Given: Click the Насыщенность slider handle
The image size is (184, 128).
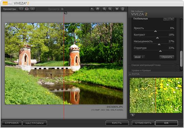Looking at the screenshot, I should click(159, 44).
